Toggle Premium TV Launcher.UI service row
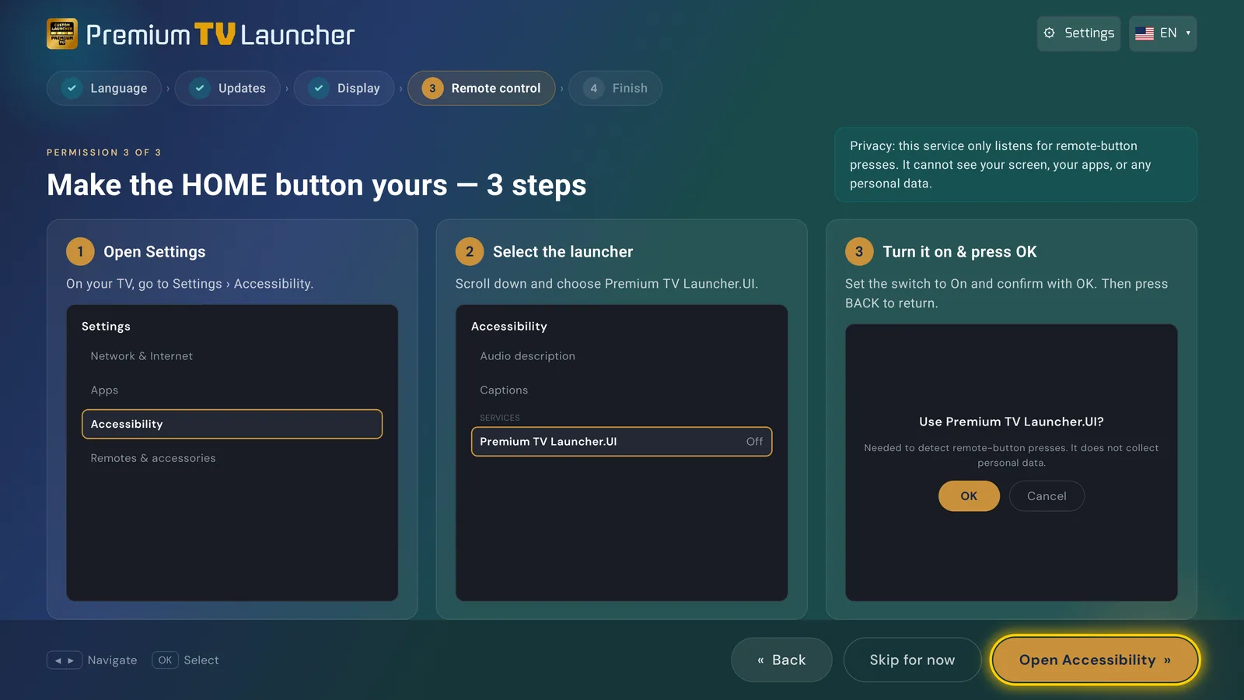The height and width of the screenshot is (700, 1244). click(x=621, y=442)
